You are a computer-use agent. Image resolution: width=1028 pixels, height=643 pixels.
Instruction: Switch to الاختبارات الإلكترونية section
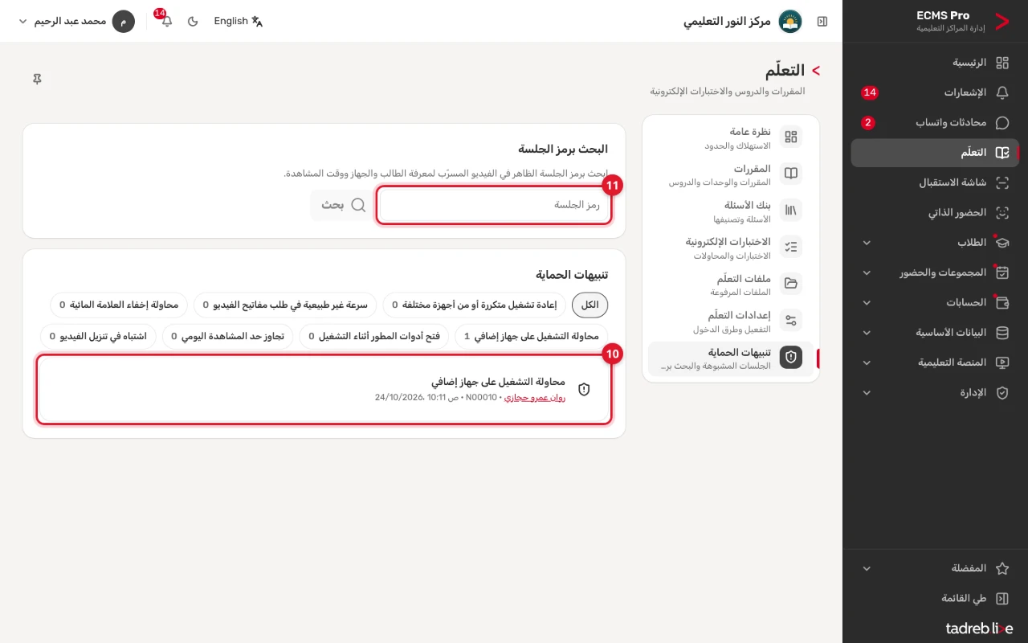[x=731, y=248]
